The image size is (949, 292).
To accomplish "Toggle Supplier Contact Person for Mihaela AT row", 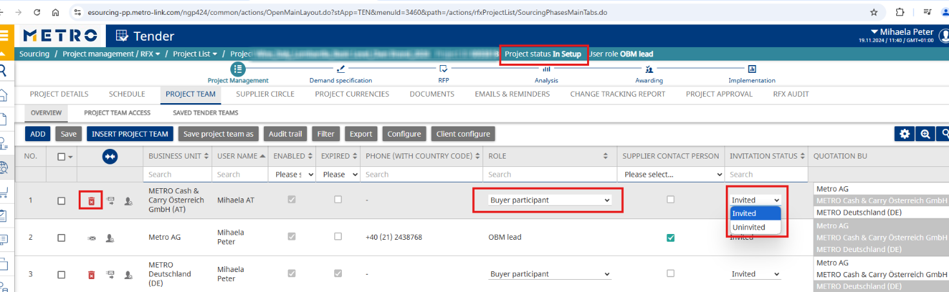I will tap(670, 200).
